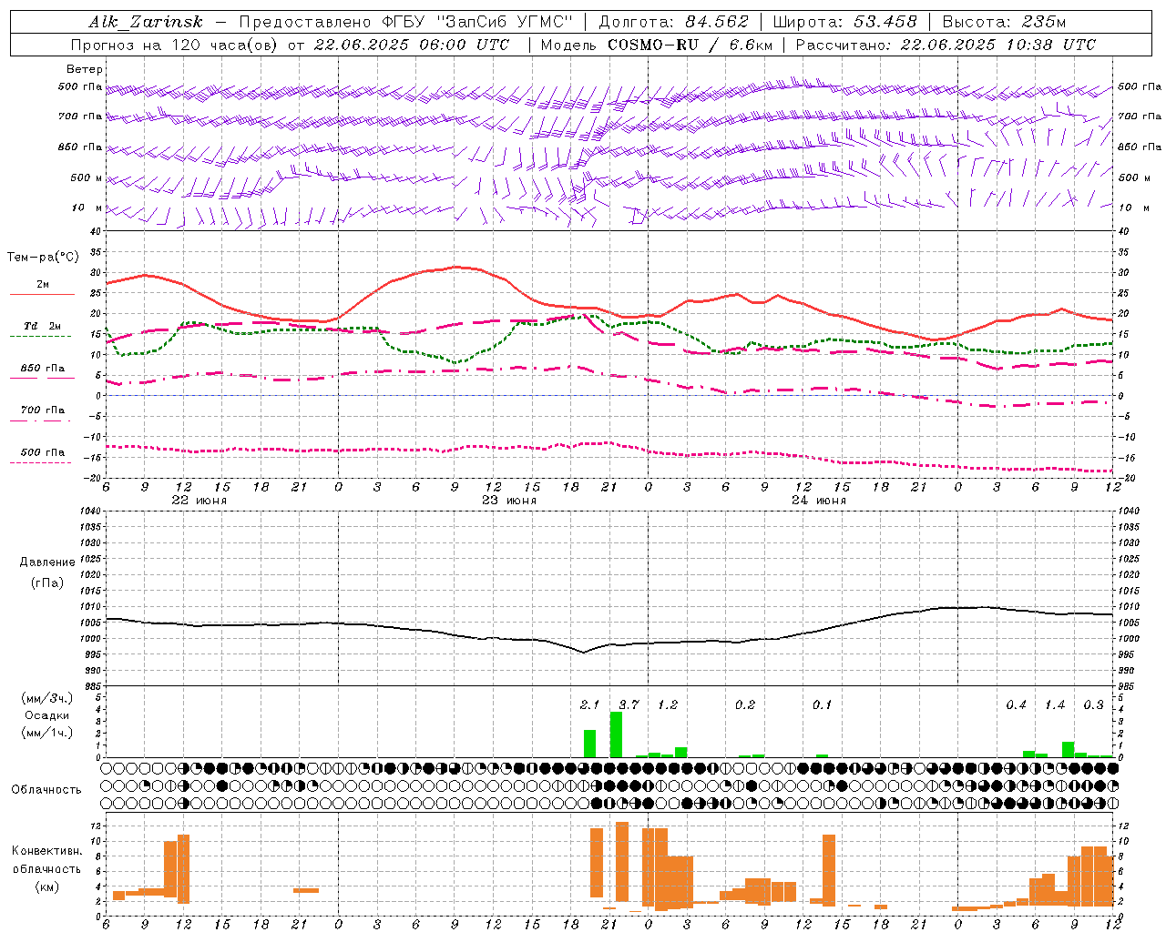Viewport: 1166px width, 932px height.
Task: Click the "Тем-ра(°C)" temperature label
Action: [x=43, y=258]
